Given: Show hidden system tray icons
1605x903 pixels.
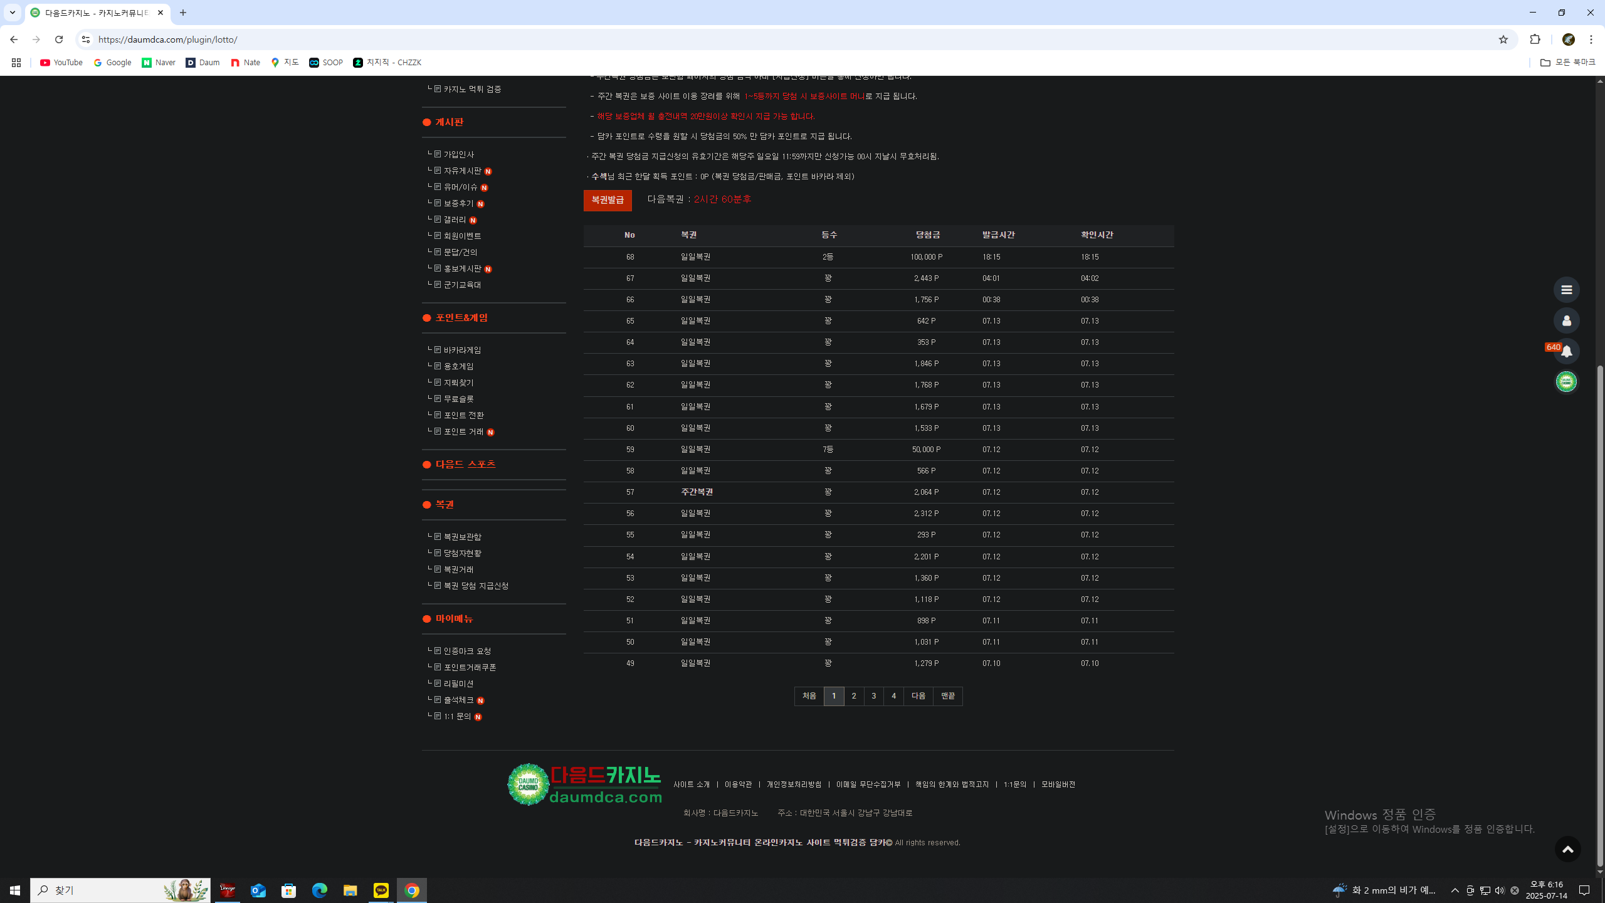Looking at the screenshot, I should [1455, 890].
